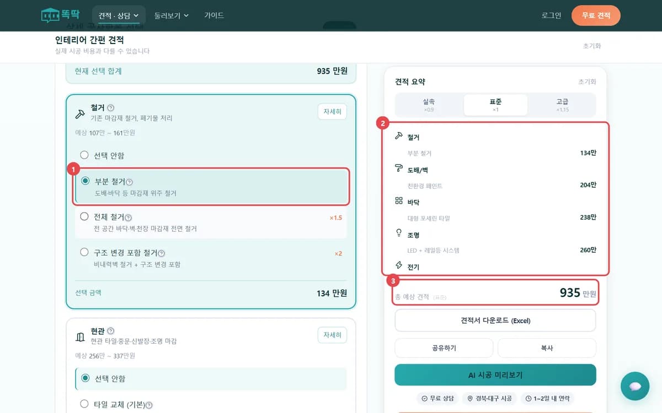Click help icon next to 철거 title

click(x=110, y=108)
